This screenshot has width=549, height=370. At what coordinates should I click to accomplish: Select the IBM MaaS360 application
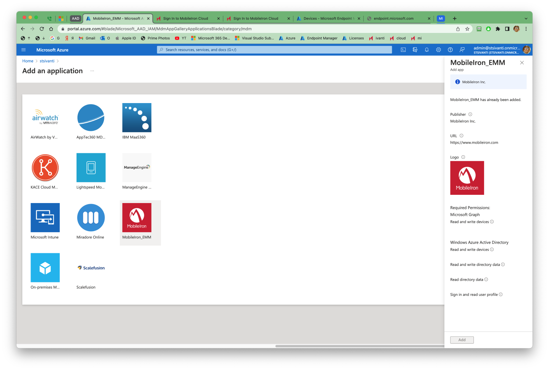click(137, 117)
